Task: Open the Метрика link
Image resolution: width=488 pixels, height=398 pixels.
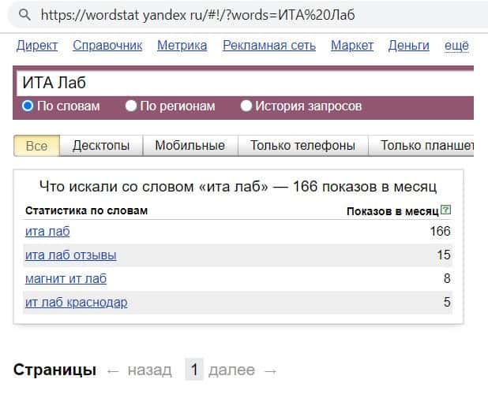Action: click(x=182, y=46)
